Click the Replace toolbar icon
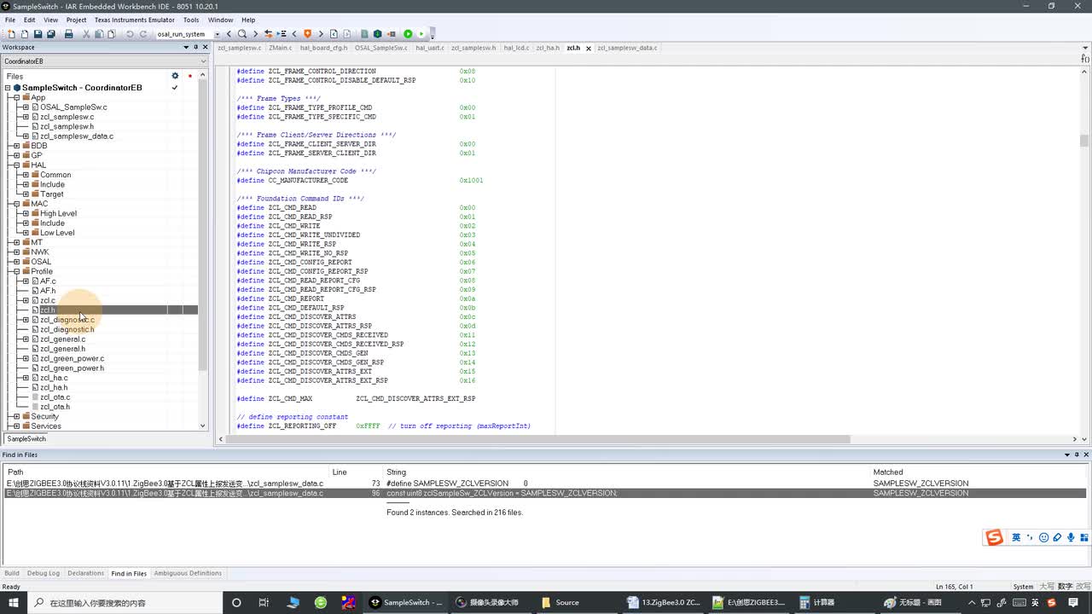The image size is (1092, 614). pyautogui.click(x=268, y=34)
